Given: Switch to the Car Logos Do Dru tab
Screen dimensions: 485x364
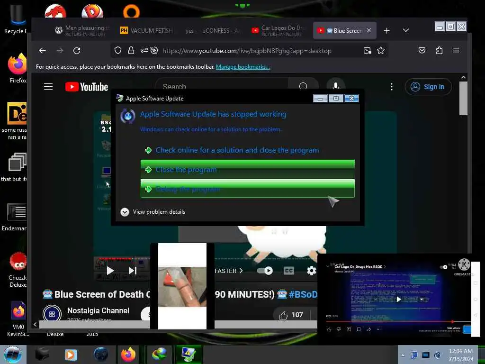Looking at the screenshot, I should [278, 31].
